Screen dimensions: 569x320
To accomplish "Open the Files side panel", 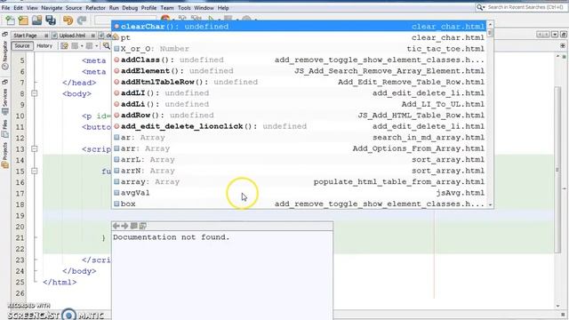I will coord(4,129).
